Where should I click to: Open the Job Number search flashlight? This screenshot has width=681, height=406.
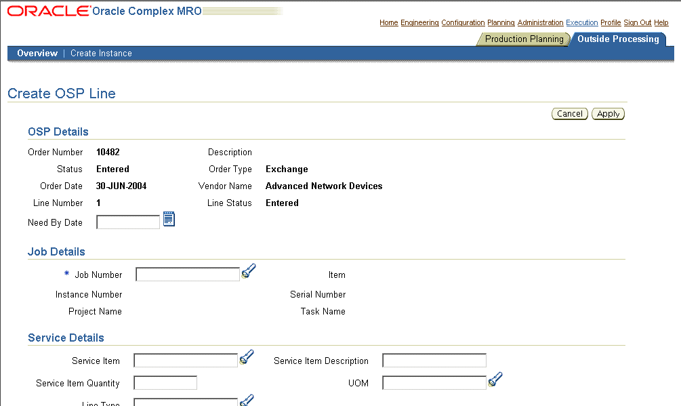[249, 271]
